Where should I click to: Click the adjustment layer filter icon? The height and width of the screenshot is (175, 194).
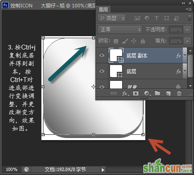click(147, 18)
